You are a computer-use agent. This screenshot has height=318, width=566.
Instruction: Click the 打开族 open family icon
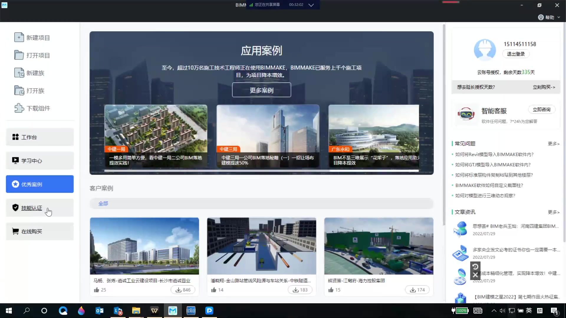[19, 90]
